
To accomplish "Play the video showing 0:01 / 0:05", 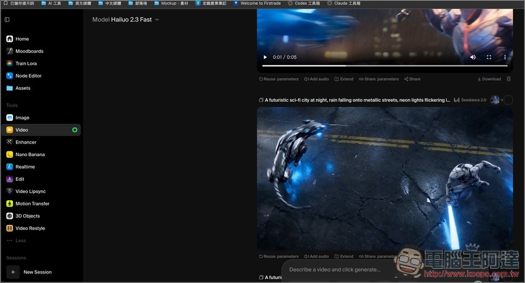I will 265,57.
